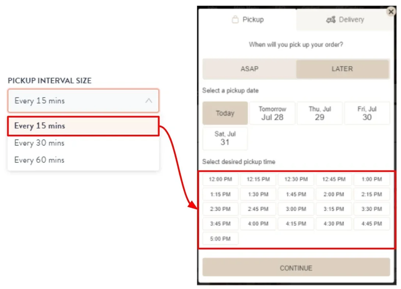The height and width of the screenshot is (289, 401).
Task: Click the 'Select desired pickup time' label
Action: click(239, 162)
